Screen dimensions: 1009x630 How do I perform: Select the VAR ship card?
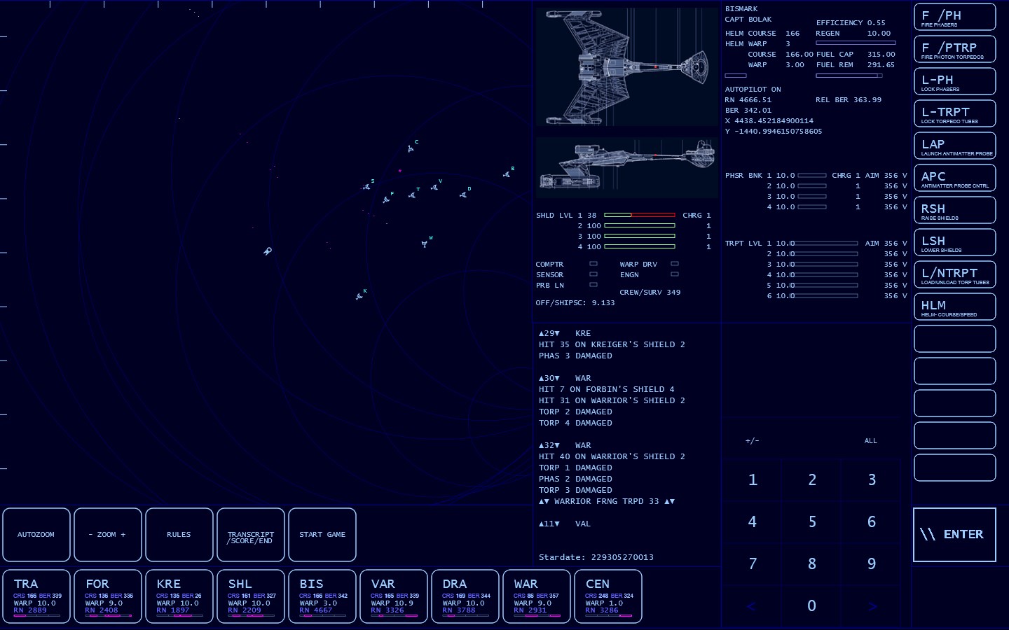[394, 596]
